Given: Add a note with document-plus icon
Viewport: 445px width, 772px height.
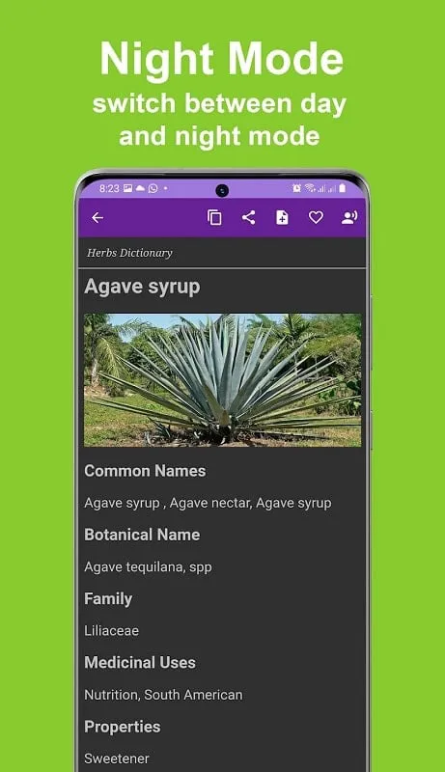Looking at the screenshot, I should [282, 218].
